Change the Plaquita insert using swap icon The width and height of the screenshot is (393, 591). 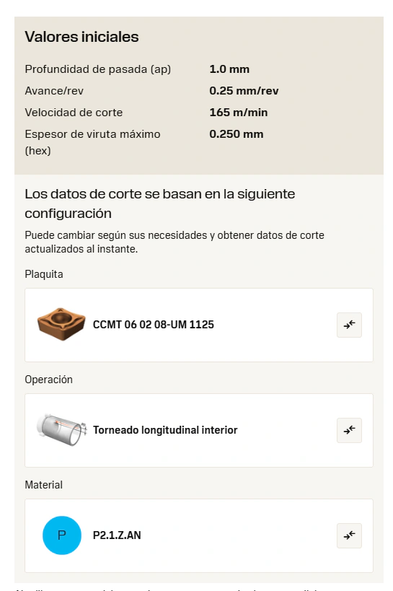pos(349,325)
